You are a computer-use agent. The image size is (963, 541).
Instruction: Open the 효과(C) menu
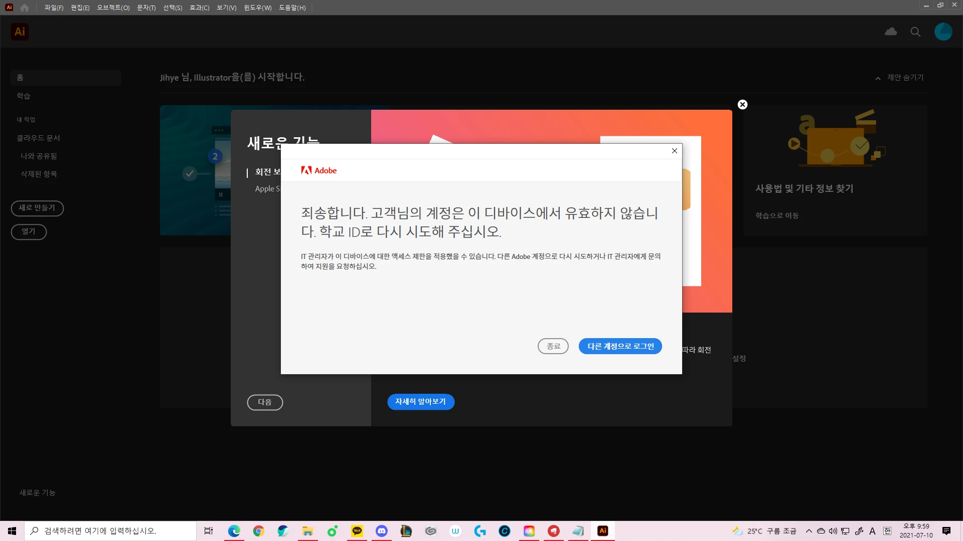point(199,8)
